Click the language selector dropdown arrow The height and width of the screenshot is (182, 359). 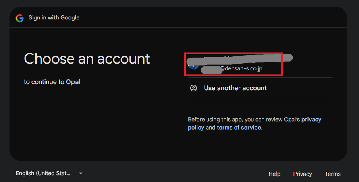pyautogui.click(x=81, y=174)
